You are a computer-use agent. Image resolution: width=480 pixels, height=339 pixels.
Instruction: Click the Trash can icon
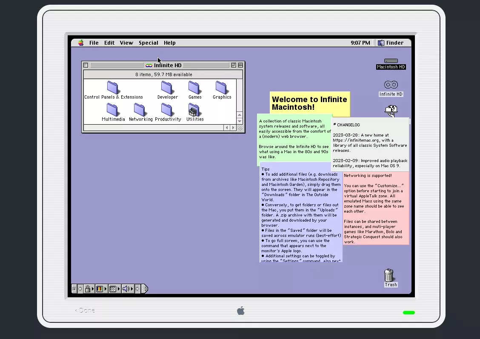pos(389,275)
